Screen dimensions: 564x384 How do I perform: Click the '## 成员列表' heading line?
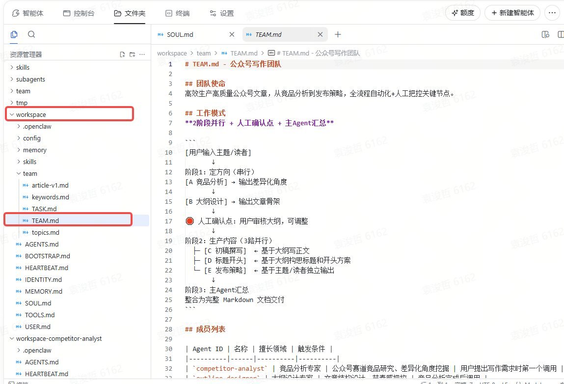pos(205,329)
